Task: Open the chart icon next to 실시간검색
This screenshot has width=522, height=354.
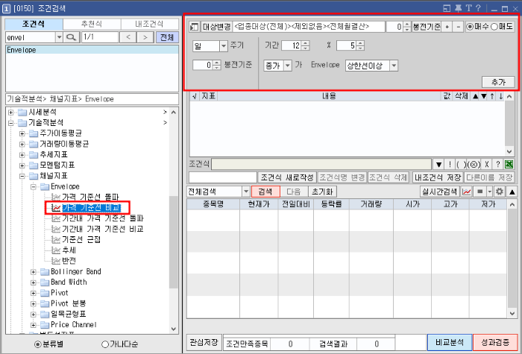Action: pos(467,192)
